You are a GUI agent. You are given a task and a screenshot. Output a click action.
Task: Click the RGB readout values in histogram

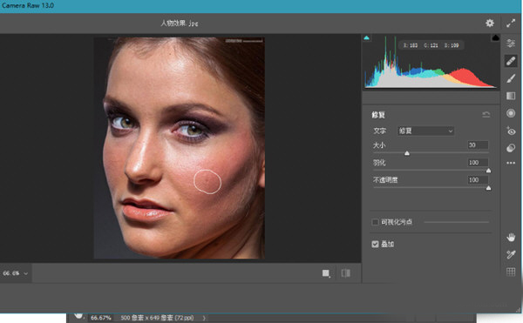point(431,45)
